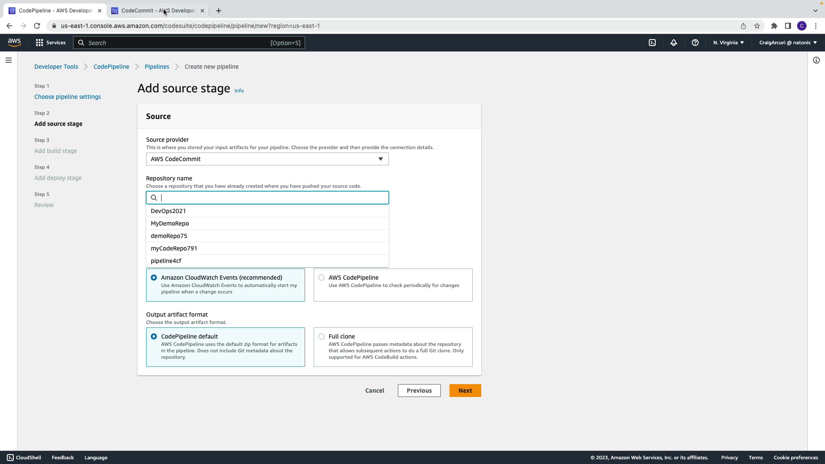Switch to the CodeCommit browser tab
The width and height of the screenshot is (825, 464).
pyautogui.click(x=158, y=11)
